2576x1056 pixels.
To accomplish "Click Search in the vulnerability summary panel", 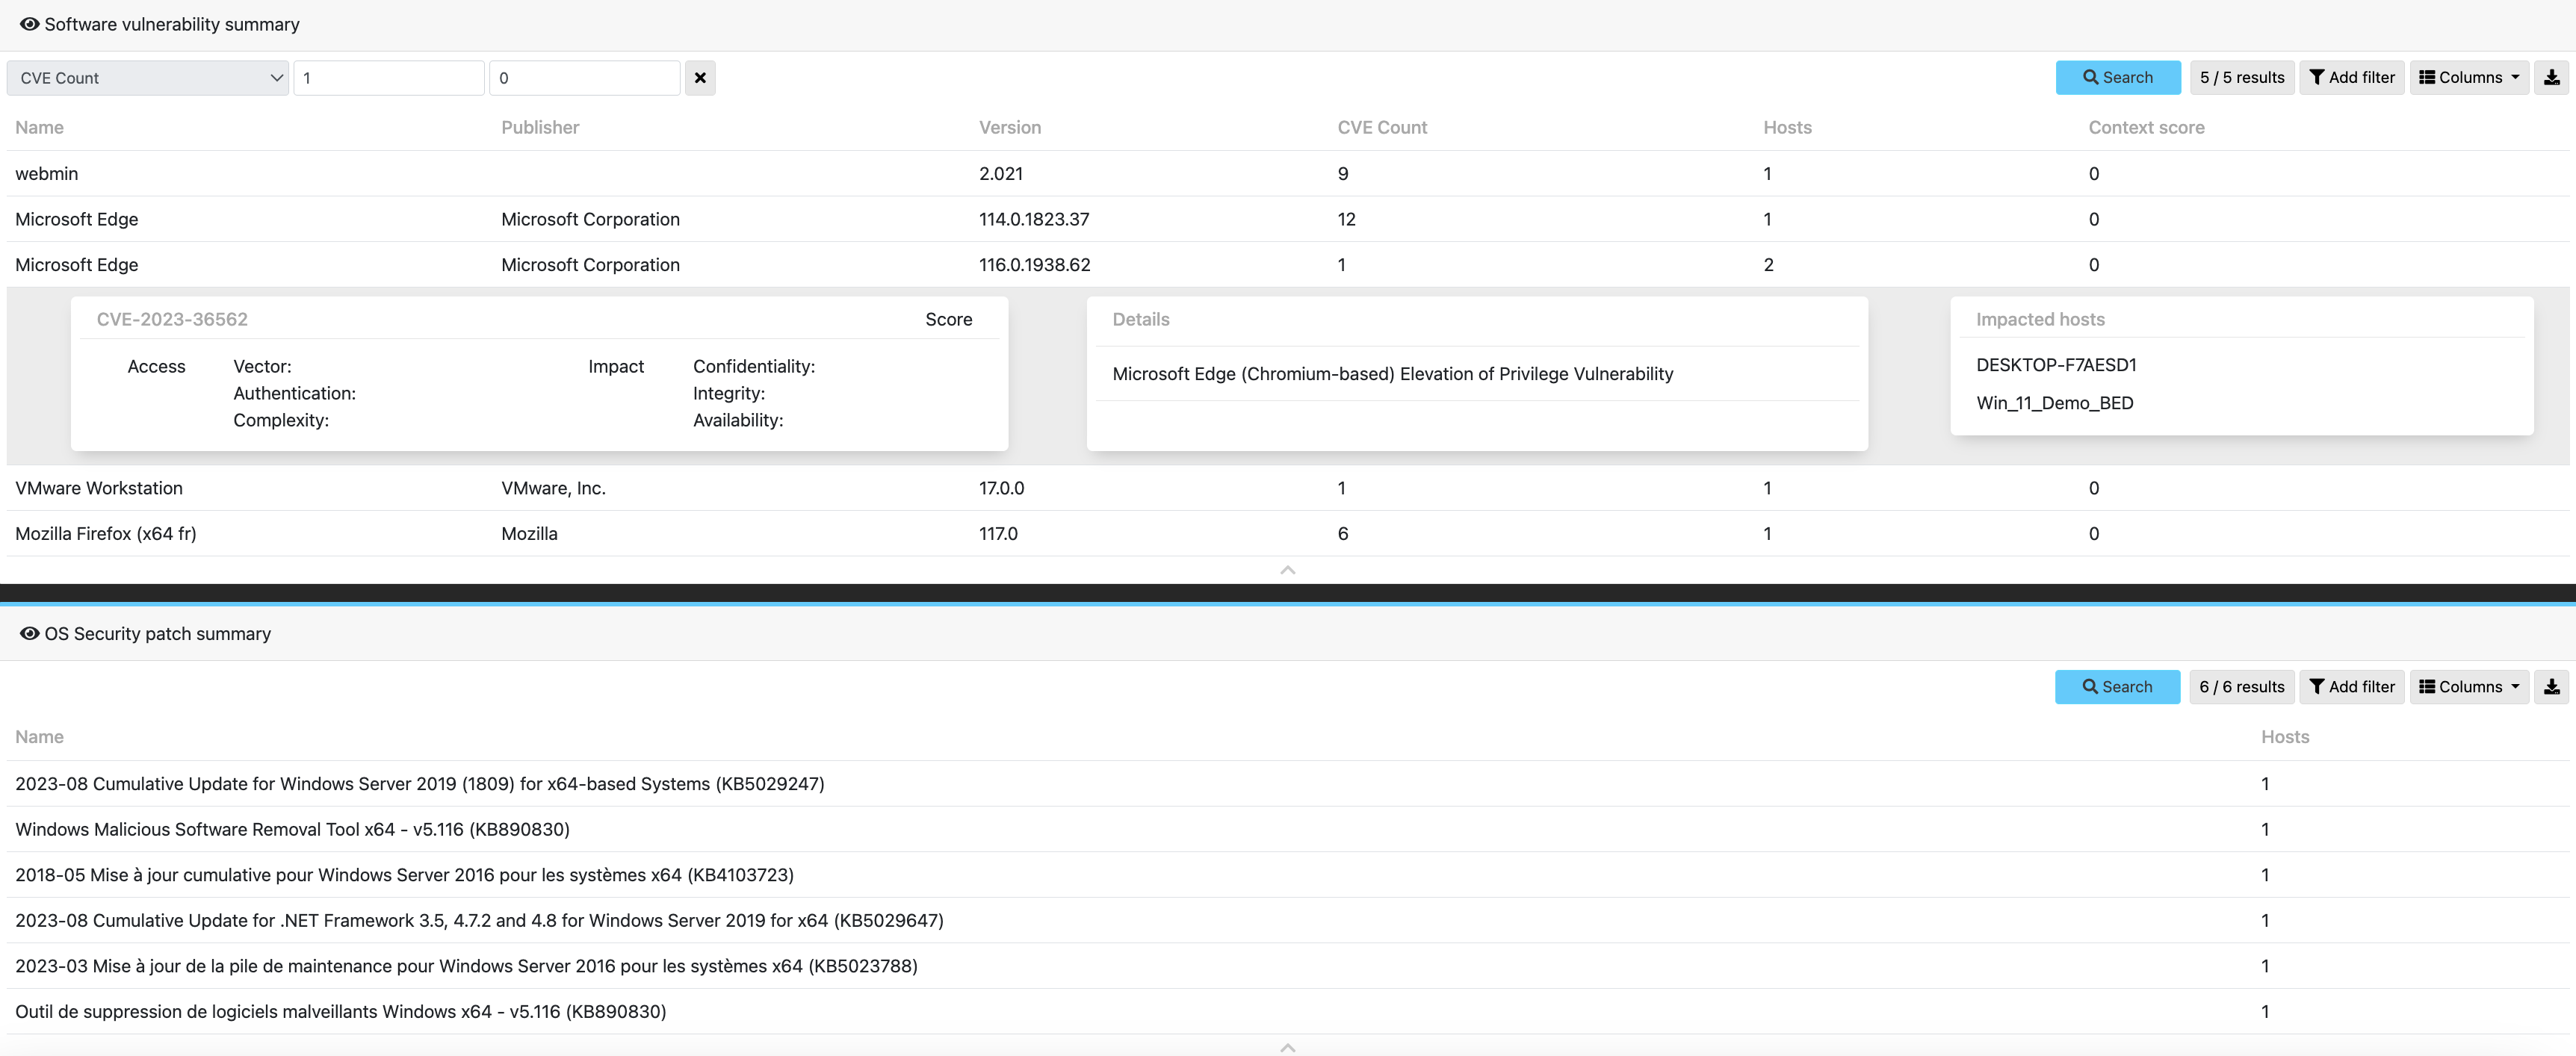I will pyautogui.click(x=2117, y=78).
